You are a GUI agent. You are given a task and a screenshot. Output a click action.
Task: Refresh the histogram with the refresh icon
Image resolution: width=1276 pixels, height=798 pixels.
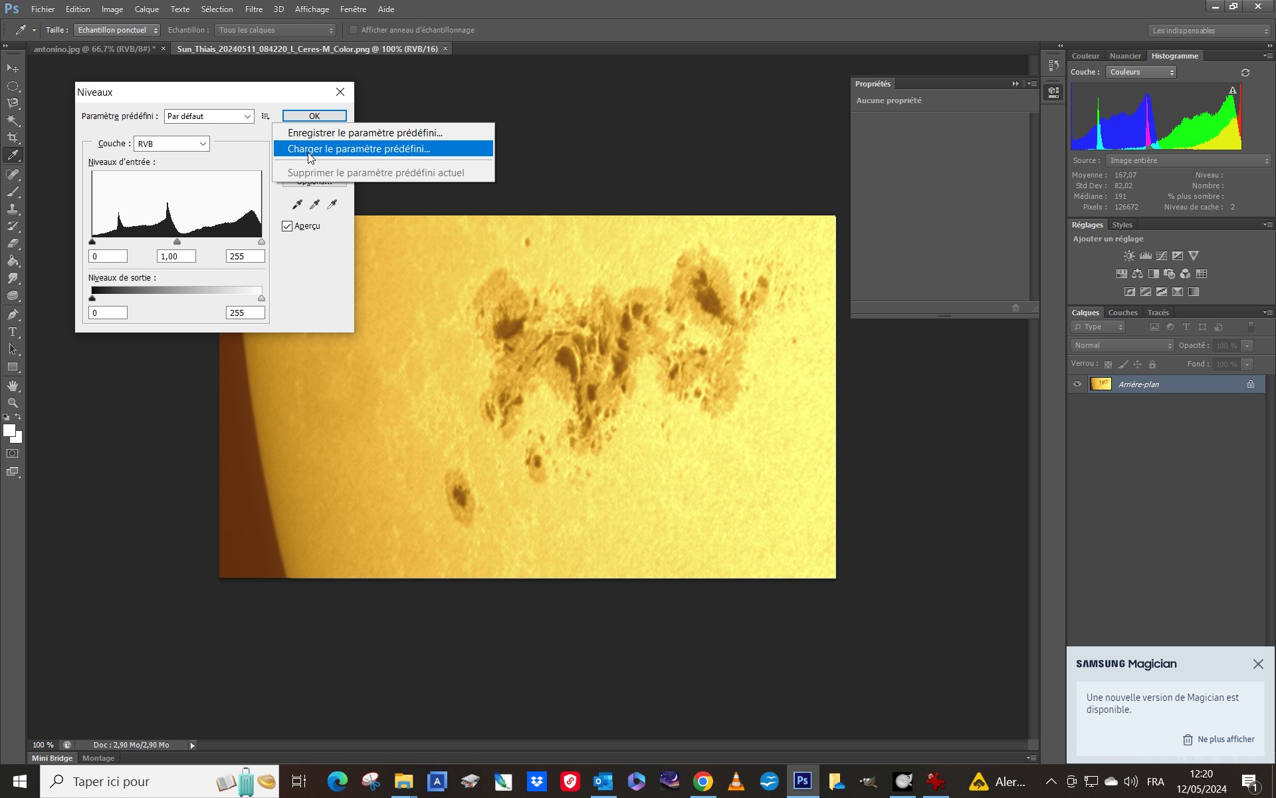[1245, 72]
